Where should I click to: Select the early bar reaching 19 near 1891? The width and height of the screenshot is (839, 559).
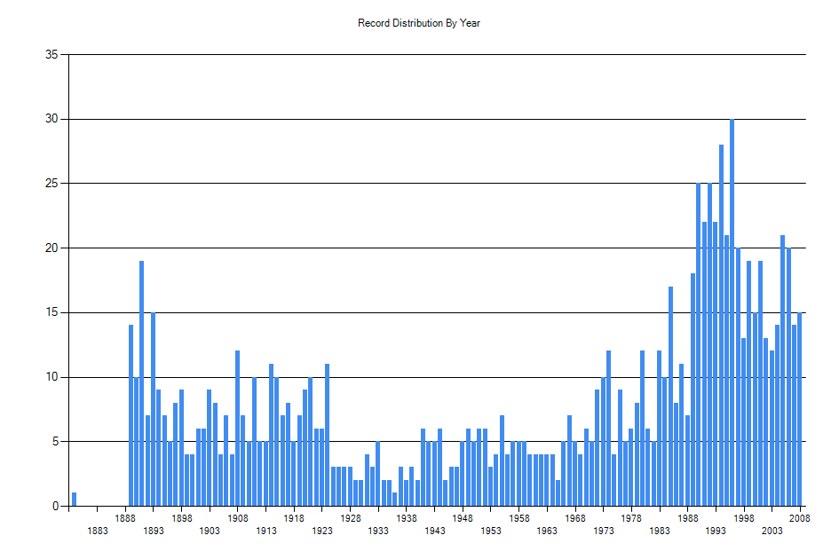pos(142,383)
